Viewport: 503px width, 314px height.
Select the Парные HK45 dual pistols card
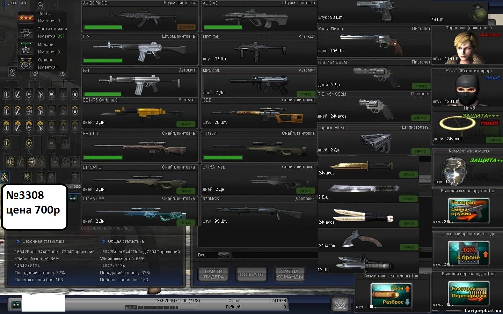coord(374,140)
